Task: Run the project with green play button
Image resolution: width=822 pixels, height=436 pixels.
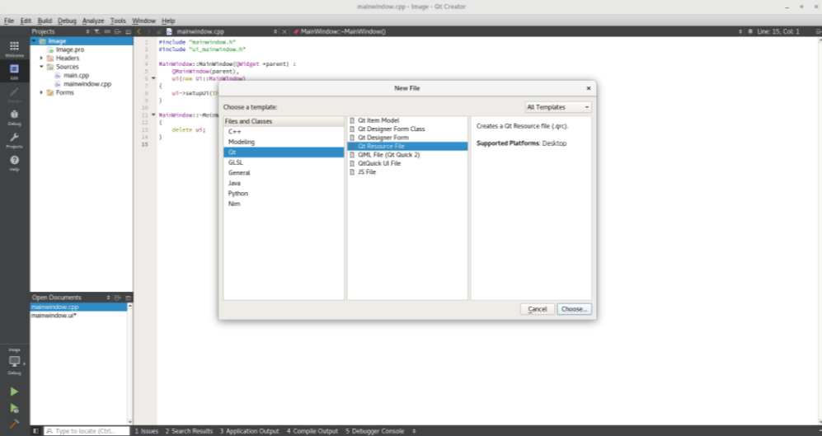Action: click(14, 391)
